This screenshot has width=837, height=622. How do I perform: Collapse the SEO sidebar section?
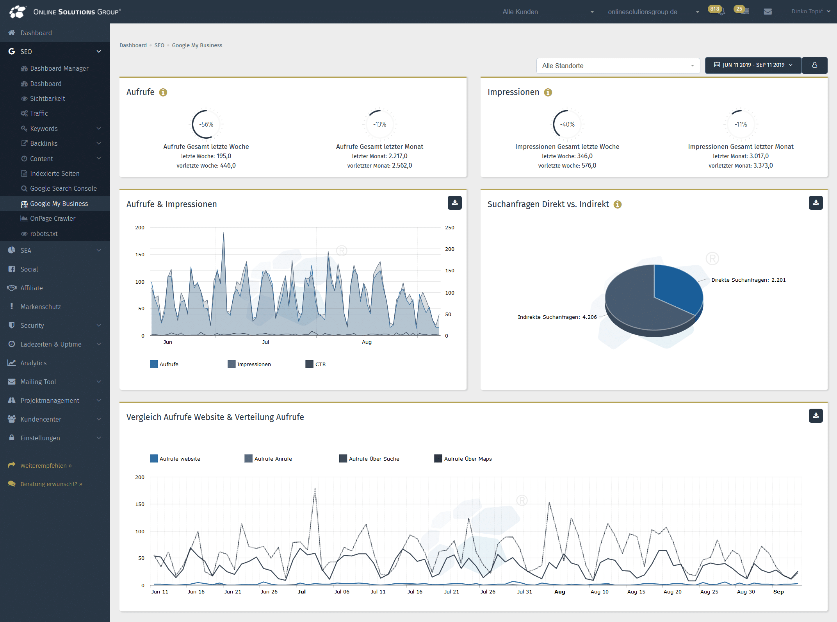[55, 52]
